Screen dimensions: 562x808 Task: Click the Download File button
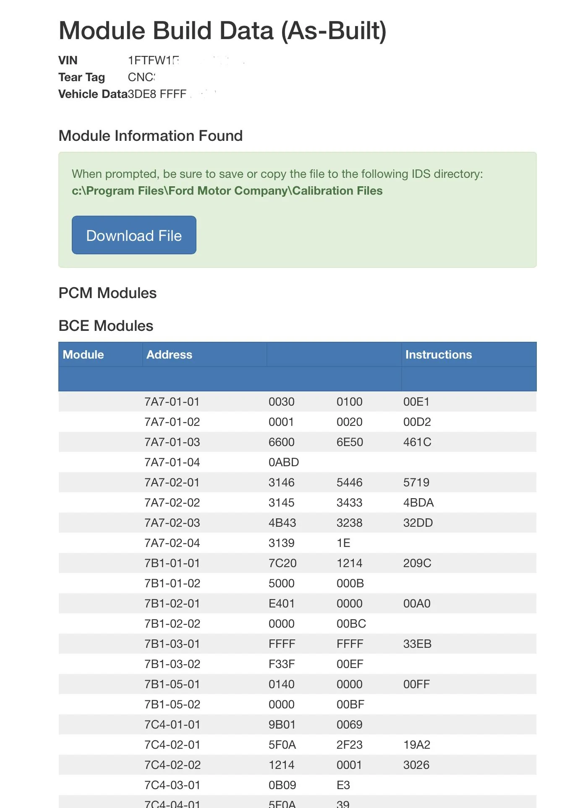click(134, 235)
